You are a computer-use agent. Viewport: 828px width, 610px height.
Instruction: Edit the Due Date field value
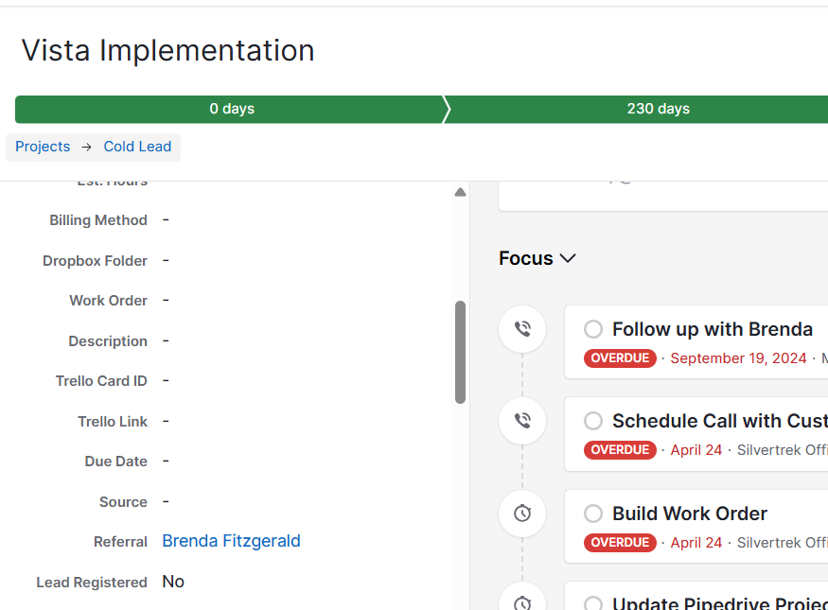click(166, 462)
